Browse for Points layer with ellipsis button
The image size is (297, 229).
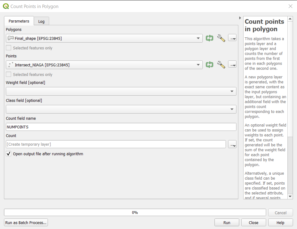(x=232, y=65)
